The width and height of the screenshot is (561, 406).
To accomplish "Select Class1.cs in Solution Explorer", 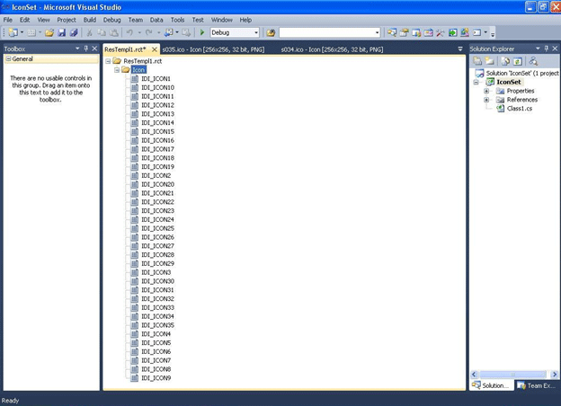I will [520, 109].
